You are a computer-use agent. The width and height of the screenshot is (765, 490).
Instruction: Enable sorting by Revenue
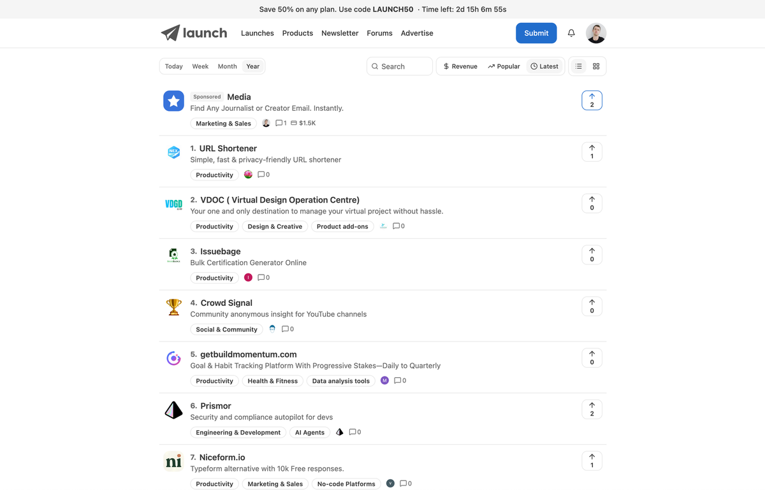pos(459,66)
